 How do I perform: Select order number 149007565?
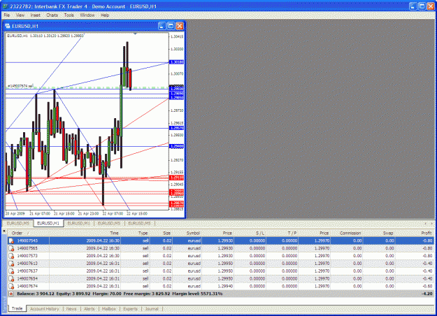(x=27, y=248)
